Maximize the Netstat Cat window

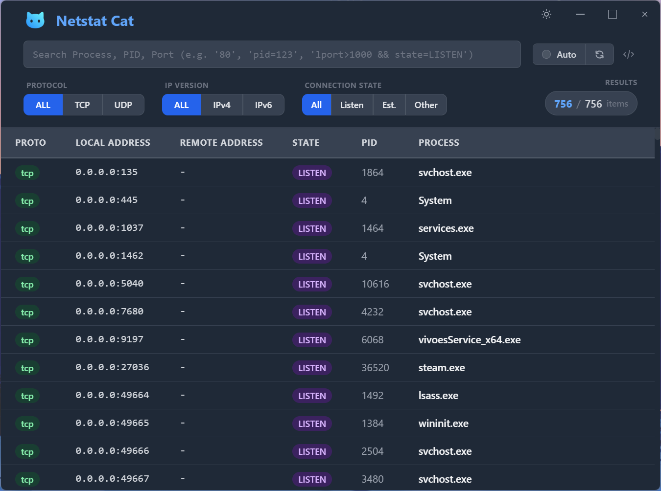pos(612,14)
